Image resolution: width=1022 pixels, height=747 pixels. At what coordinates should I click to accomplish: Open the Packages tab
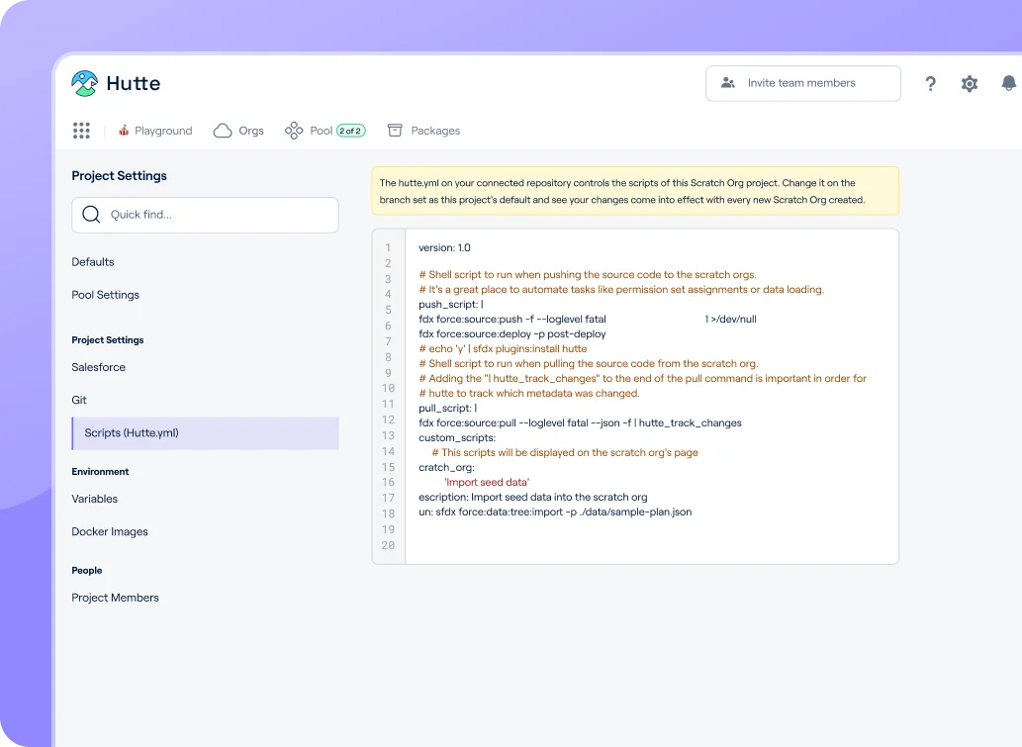[x=435, y=131]
